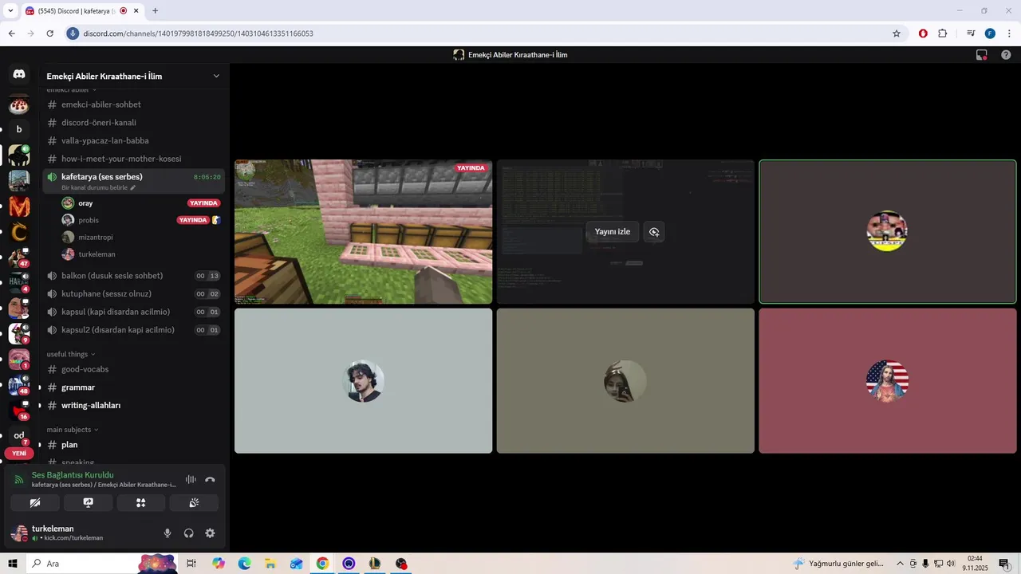Collapse the 'main subjects' category
Viewport: 1021px width, 574px height.
coord(73,430)
